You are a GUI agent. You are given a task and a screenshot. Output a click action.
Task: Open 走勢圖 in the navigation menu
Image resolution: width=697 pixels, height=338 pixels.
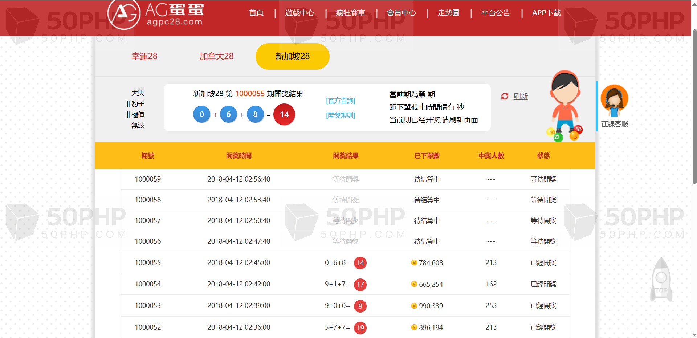point(448,13)
